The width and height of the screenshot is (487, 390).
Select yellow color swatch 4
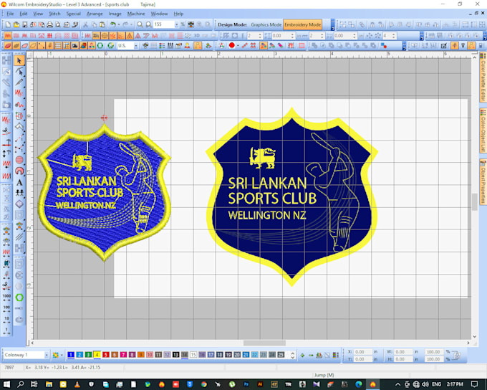pyautogui.click(x=97, y=355)
